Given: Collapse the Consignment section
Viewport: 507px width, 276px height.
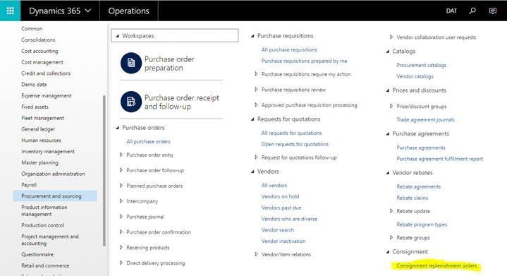Looking at the screenshot, I should pyautogui.click(x=387, y=252).
